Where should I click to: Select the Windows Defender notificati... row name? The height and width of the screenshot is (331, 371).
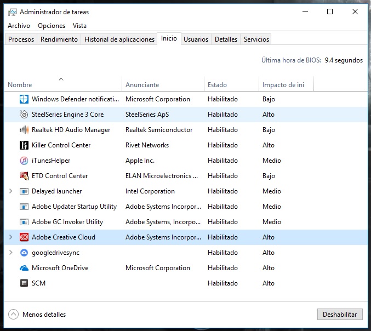[x=75, y=99]
